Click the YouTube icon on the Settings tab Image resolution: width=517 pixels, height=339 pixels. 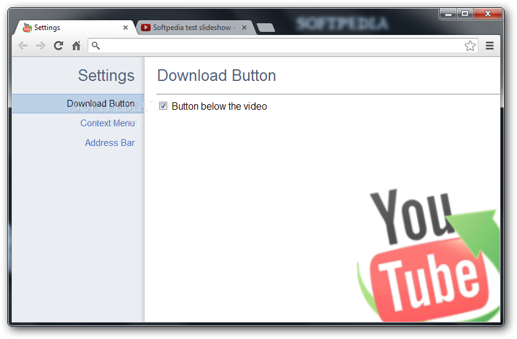[27, 28]
